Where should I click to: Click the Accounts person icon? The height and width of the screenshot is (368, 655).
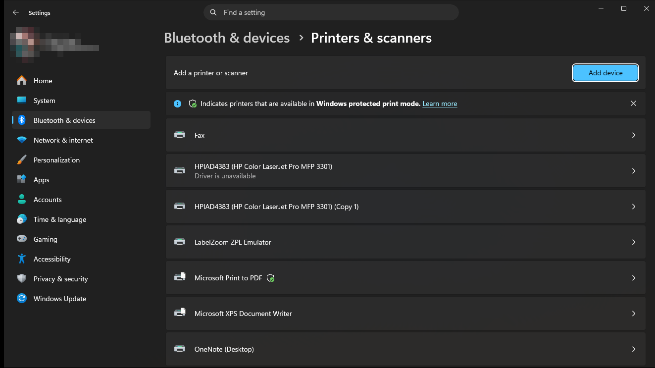pos(22,200)
